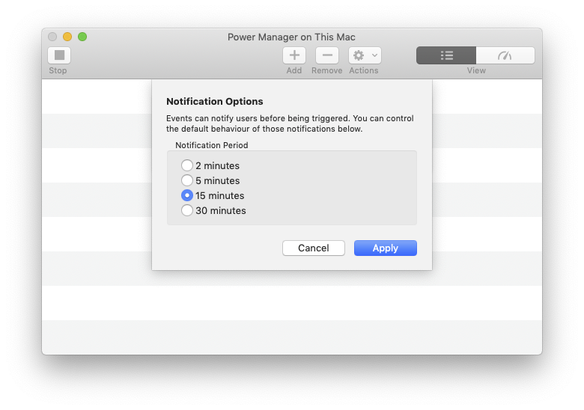
Task: Click the 'Notification Period' label
Action: click(x=212, y=145)
